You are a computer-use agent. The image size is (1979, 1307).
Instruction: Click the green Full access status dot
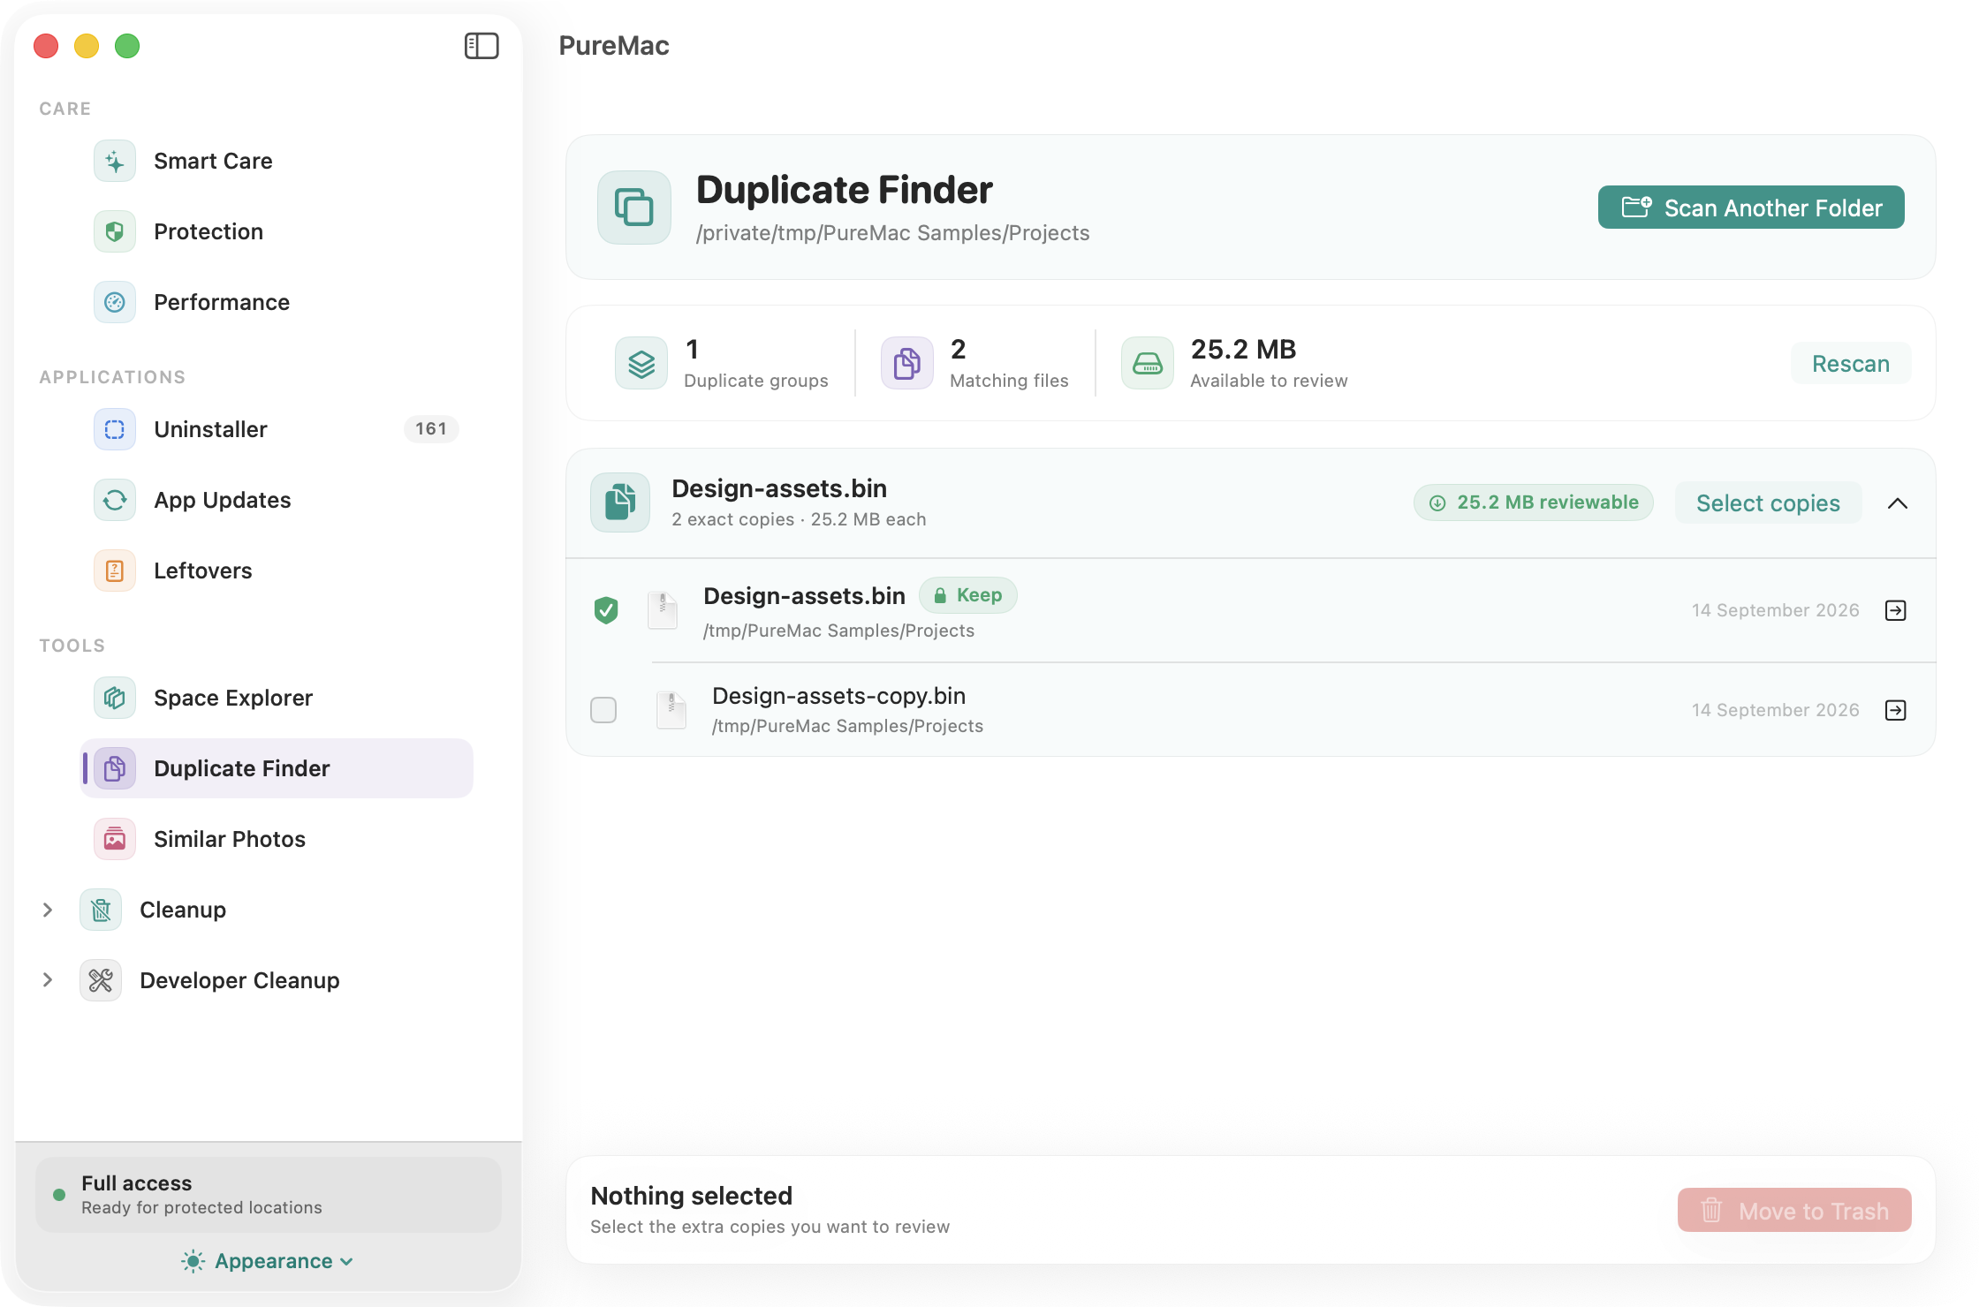(59, 1195)
